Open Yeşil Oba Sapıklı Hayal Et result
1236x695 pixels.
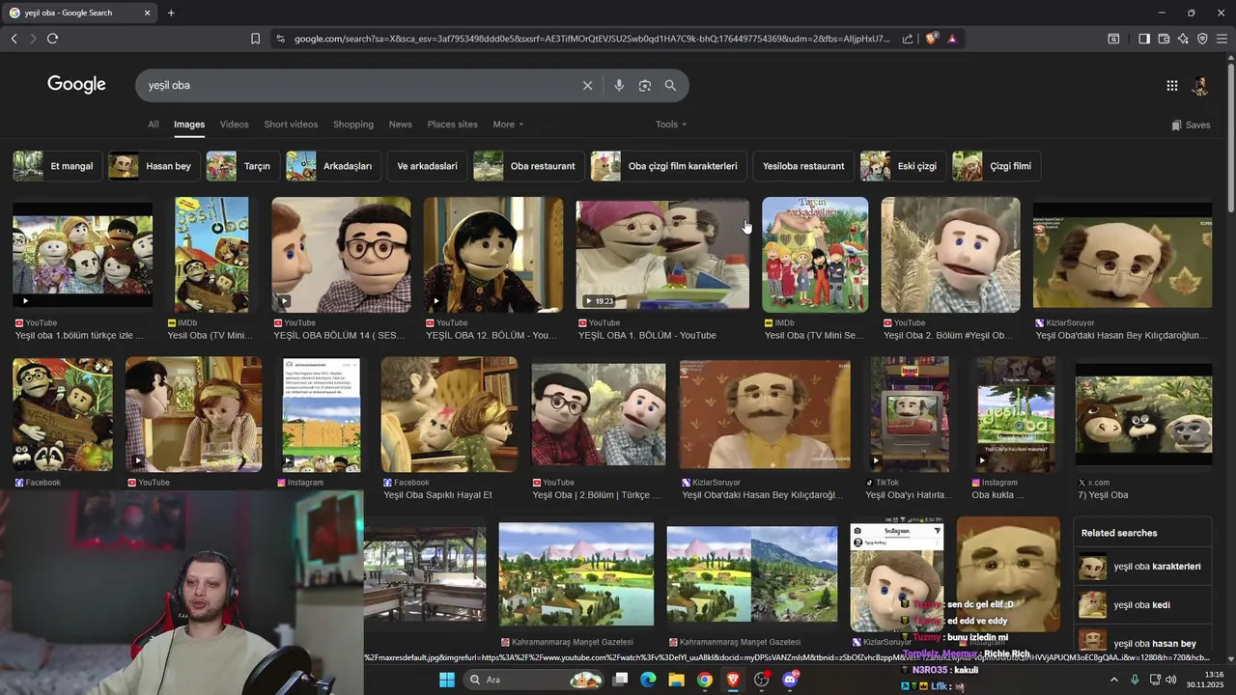[449, 415]
